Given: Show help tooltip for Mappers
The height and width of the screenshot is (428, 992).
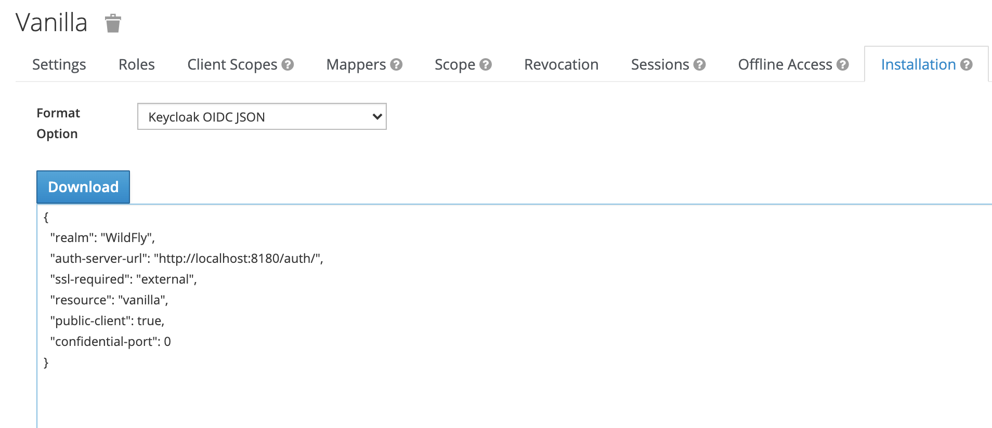Looking at the screenshot, I should [x=396, y=64].
